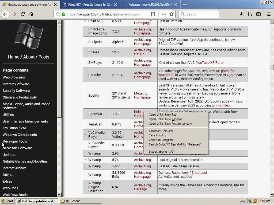This screenshot has width=274, height=205.
Task: Open page actions three-dots menu
Action: tap(164, 14)
